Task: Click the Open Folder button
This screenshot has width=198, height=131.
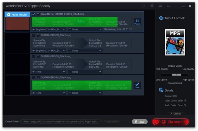Action: point(112,122)
